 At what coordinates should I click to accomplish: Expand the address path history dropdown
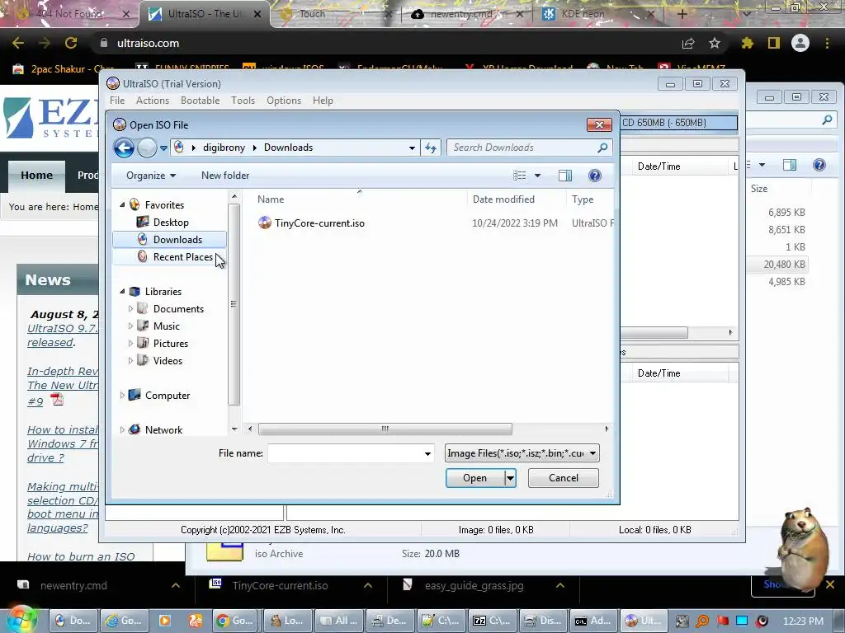click(412, 148)
